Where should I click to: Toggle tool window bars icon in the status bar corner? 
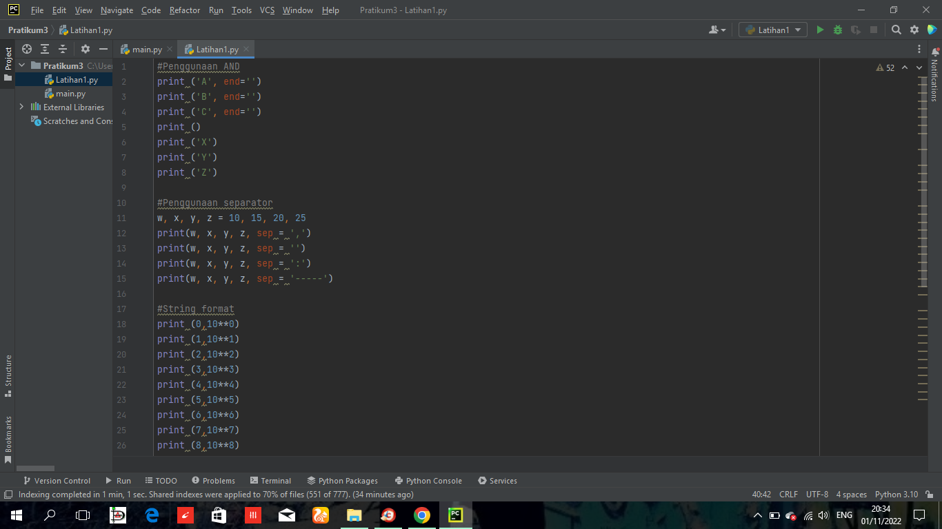(8, 495)
